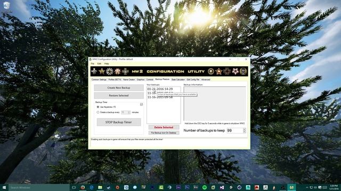The image size is (341, 191).
Task: Open the File menu
Action: tap(92, 64)
